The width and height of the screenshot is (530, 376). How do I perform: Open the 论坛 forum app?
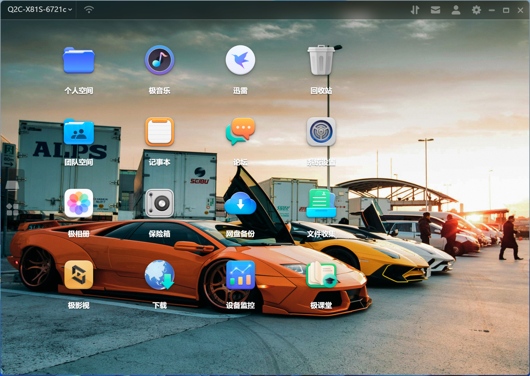pyautogui.click(x=240, y=132)
